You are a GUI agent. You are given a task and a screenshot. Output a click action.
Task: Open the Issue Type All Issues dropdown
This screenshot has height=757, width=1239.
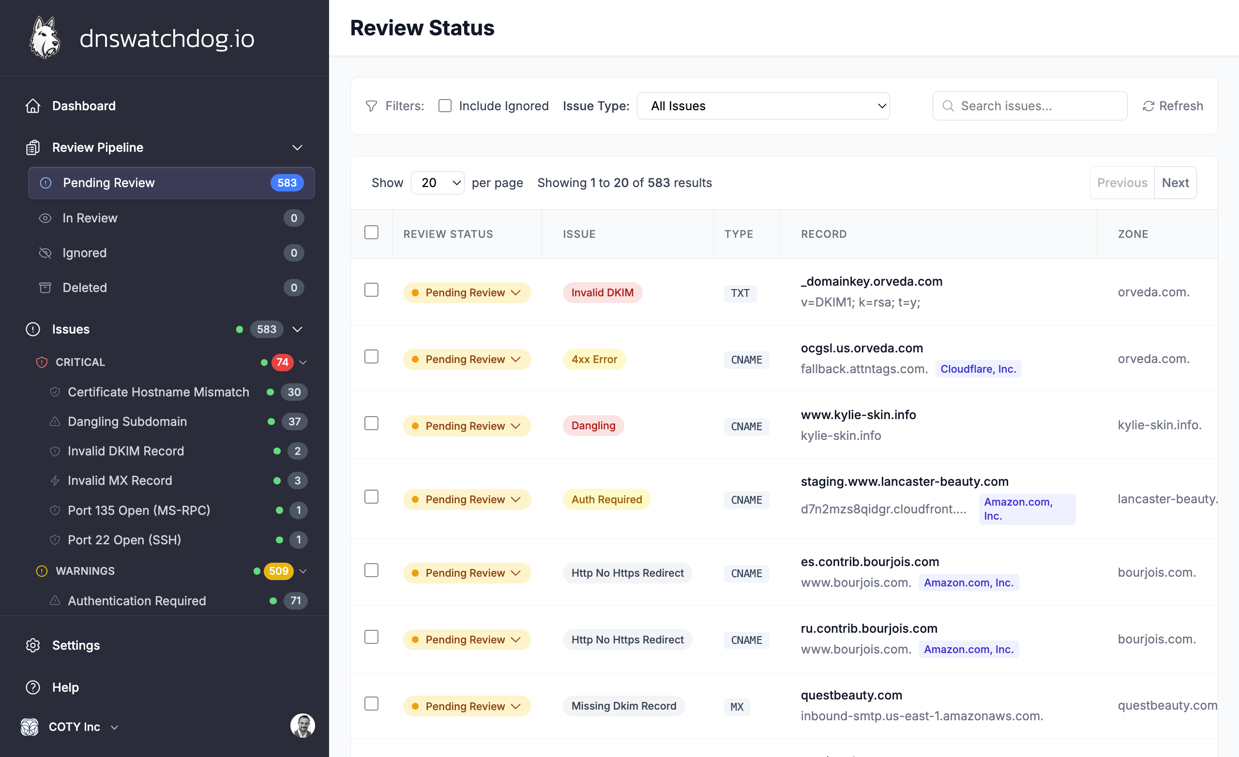763,106
